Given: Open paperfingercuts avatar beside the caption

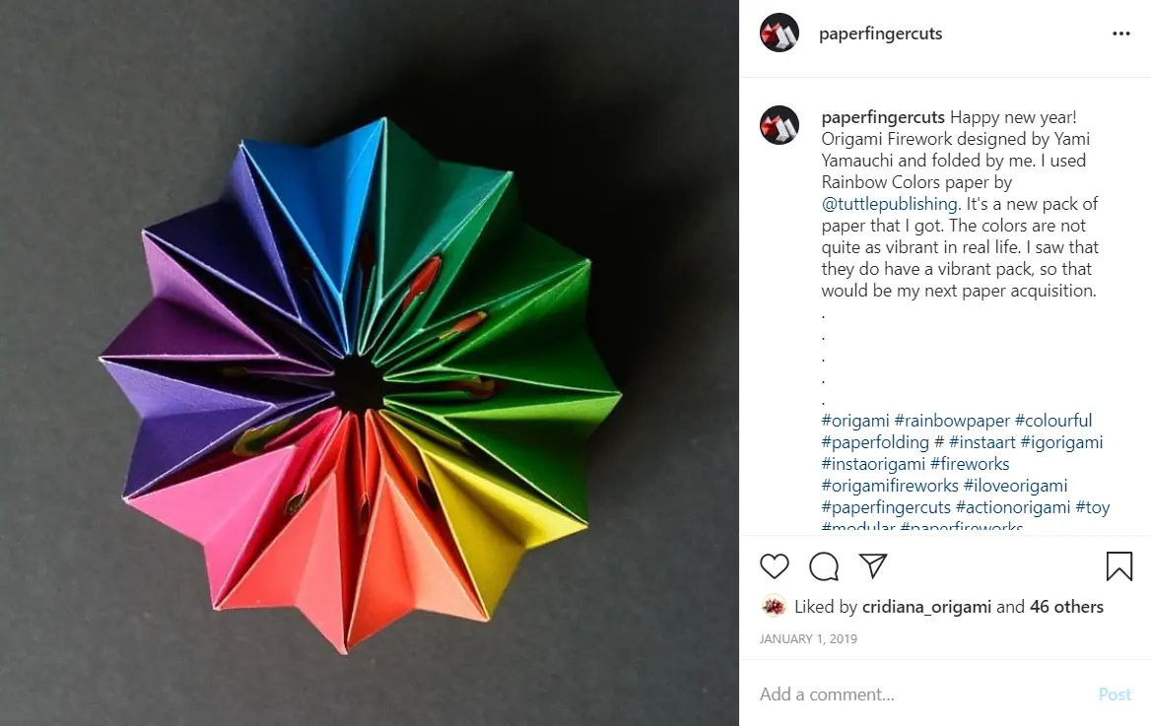Looking at the screenshot, I should (x=779, y=125).
